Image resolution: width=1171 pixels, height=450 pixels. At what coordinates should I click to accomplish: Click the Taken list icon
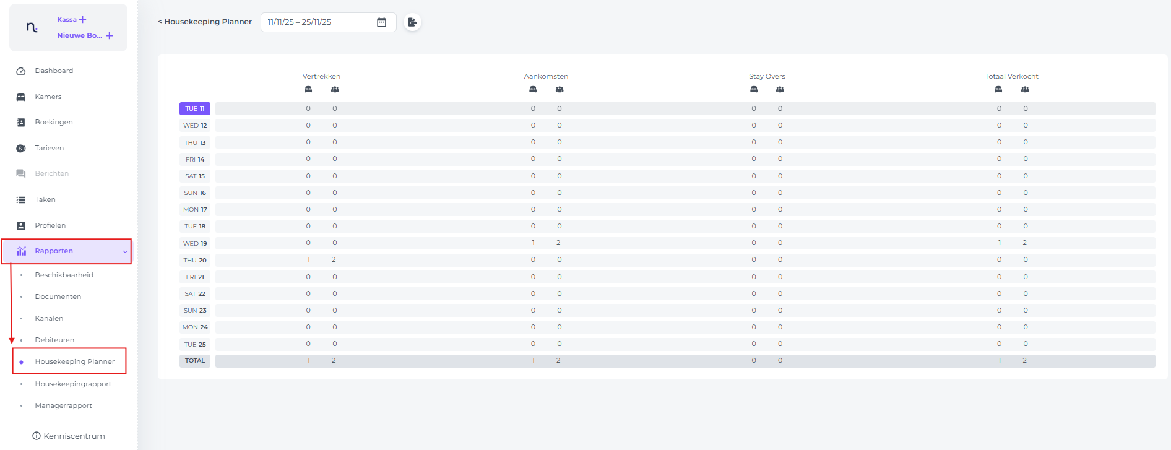coord(21,200)
